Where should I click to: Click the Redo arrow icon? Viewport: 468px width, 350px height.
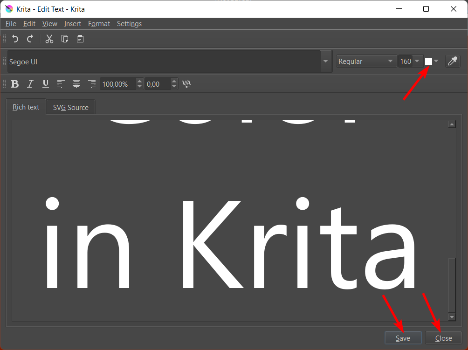(x=30, y=39)
